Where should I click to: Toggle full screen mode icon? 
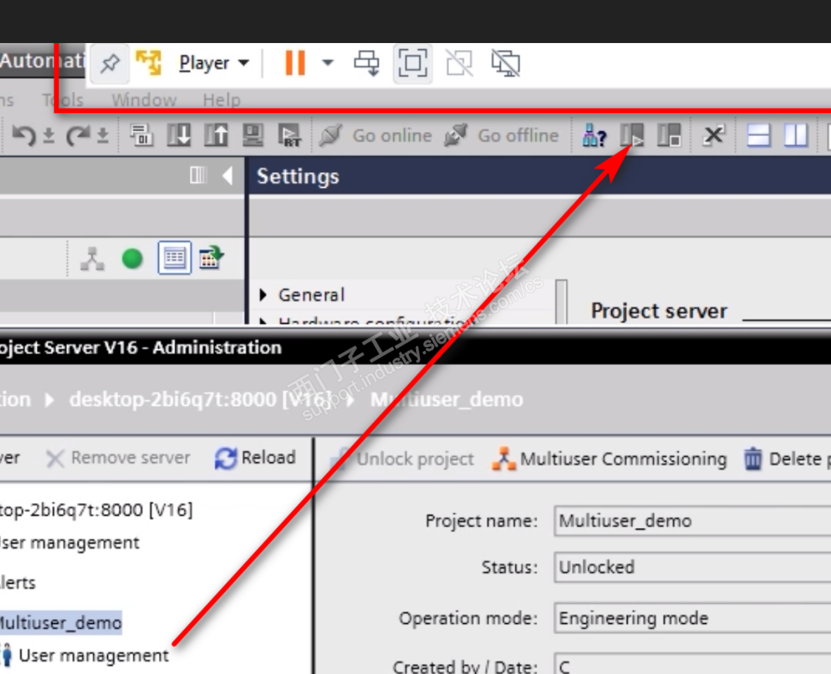[413, 63]
